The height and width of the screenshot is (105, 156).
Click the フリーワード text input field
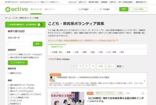click(x=20, y=44)
